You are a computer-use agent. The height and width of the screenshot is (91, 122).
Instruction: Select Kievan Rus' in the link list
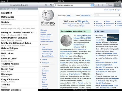pos(19,70)
